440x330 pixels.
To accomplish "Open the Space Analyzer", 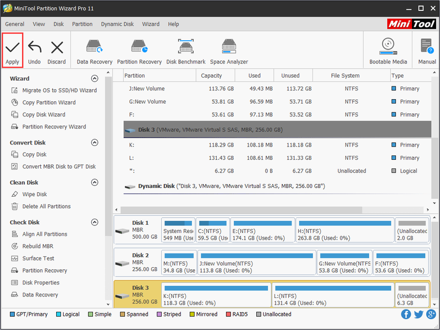I will 229,52.
